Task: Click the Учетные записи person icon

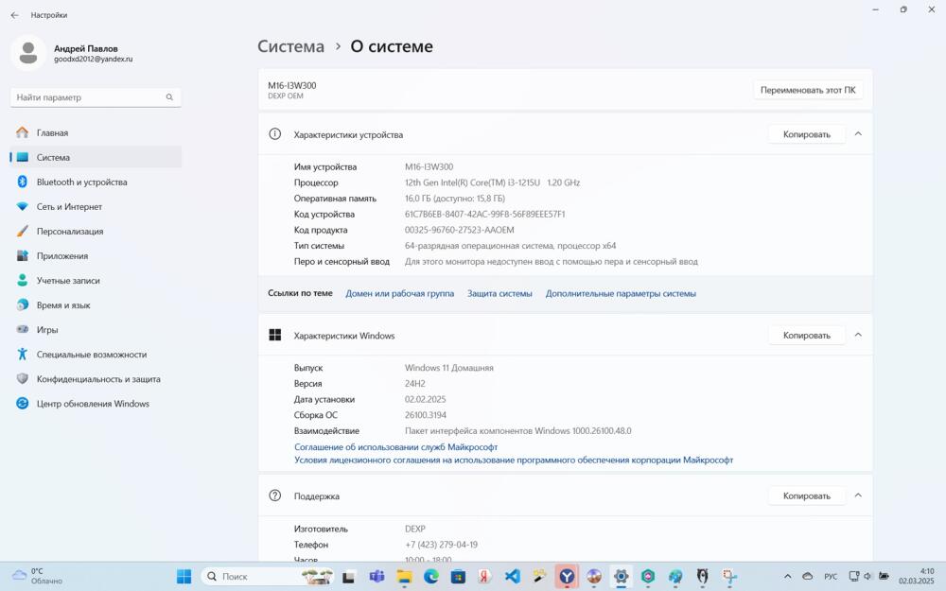Action: (23, 281)
